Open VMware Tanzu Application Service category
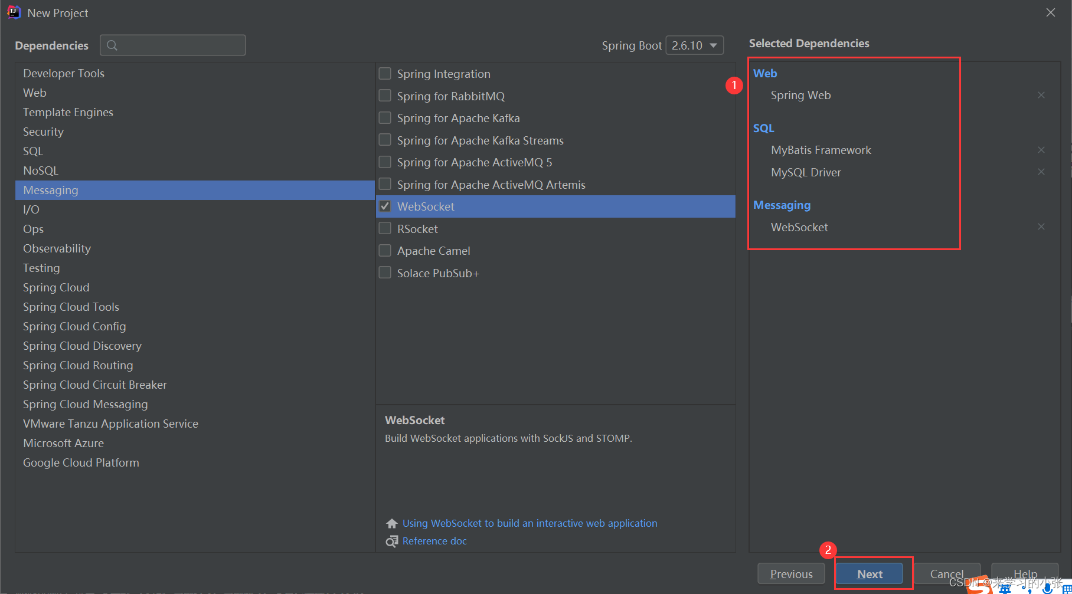The height and width of the screenshot is (594, 1072). click(195, 424)
